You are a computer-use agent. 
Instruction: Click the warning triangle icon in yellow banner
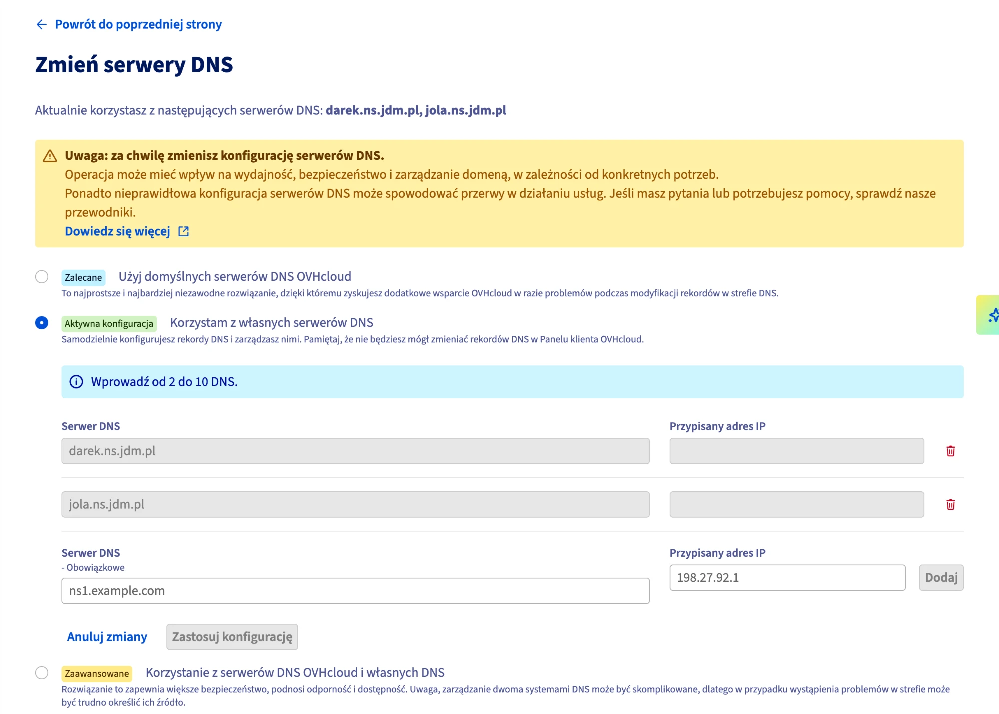click(50, 156)
